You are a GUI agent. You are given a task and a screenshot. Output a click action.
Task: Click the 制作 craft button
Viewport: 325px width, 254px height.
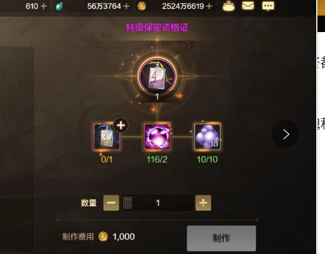[x=221, y=238]
